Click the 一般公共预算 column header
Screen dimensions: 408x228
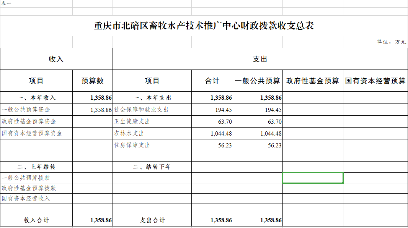click(x=258, y=81)
